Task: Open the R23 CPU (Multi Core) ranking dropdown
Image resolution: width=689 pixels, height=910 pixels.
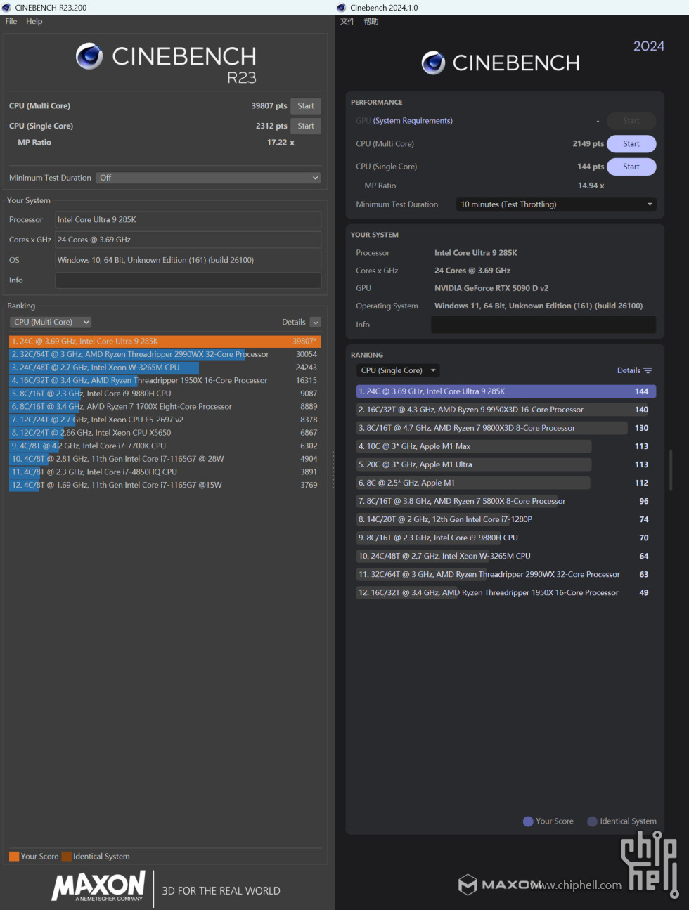Action: 51,322
